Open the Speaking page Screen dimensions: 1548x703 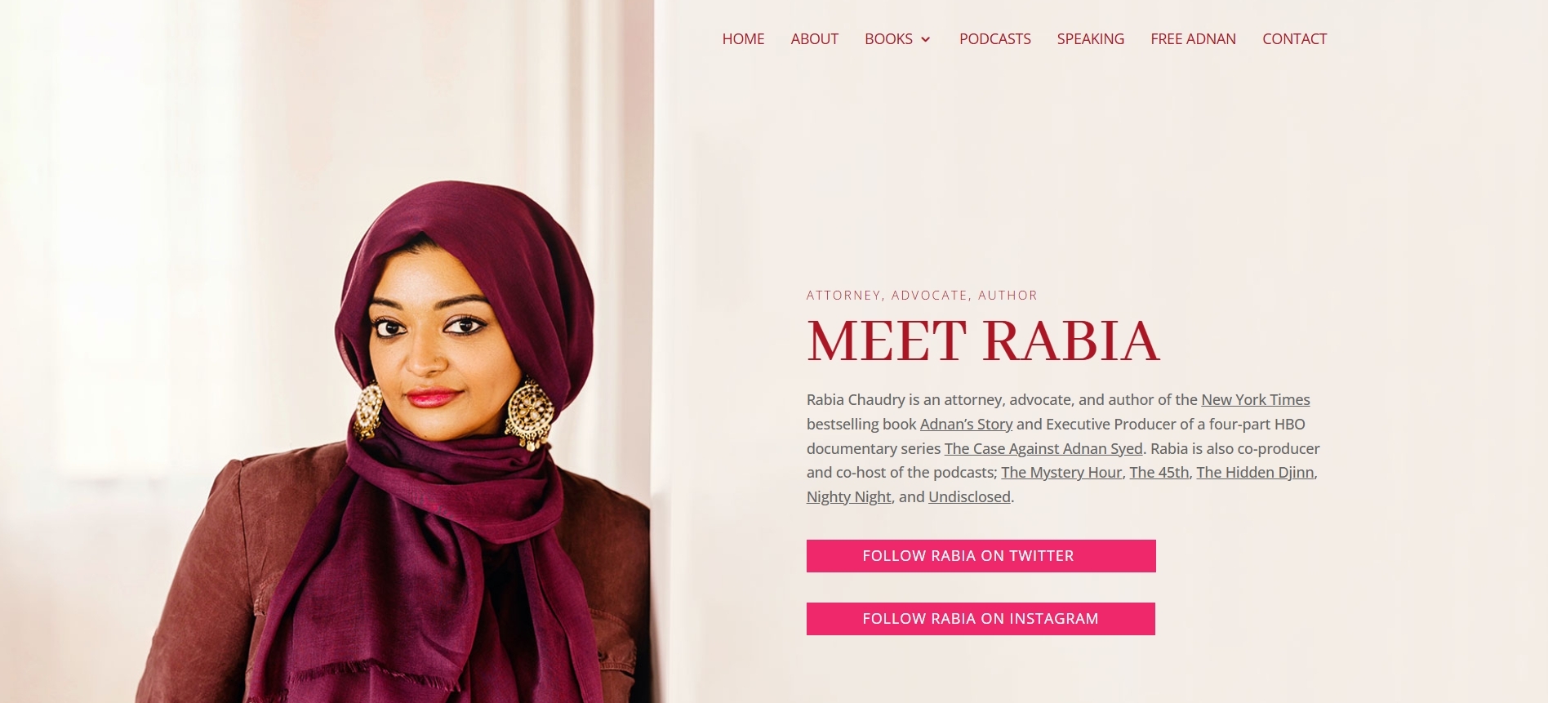1090,39
